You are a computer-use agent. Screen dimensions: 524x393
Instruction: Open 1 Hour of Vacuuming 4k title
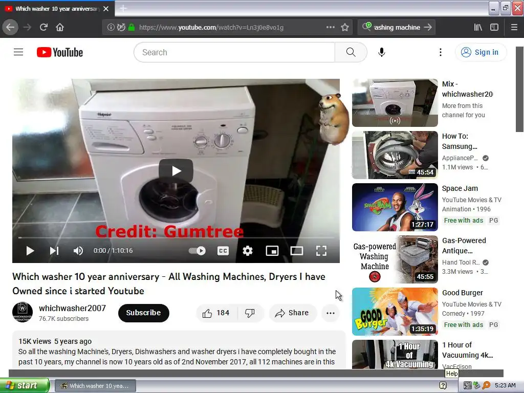[x=468, y=350]
